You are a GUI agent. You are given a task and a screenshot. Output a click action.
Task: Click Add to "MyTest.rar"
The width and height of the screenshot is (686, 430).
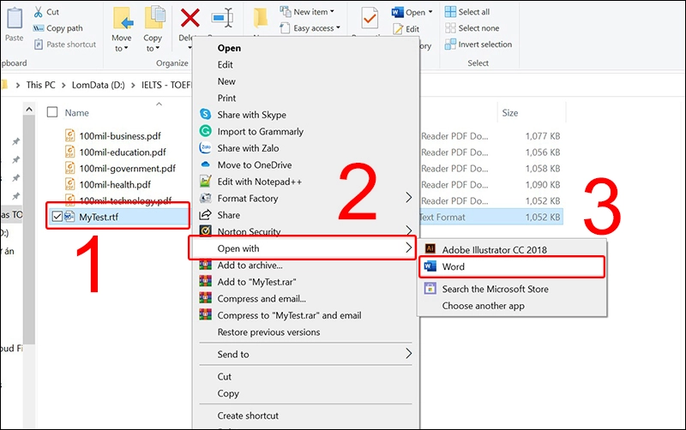click(256, 282)
